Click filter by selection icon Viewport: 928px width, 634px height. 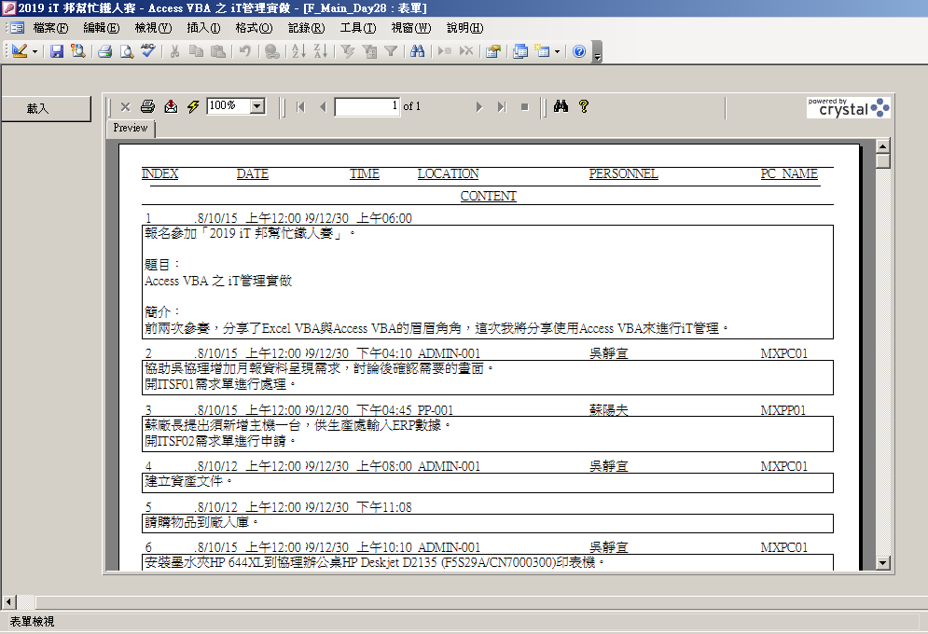point(347,51)
